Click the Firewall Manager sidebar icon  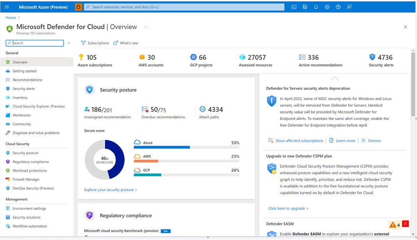(8, 179)
